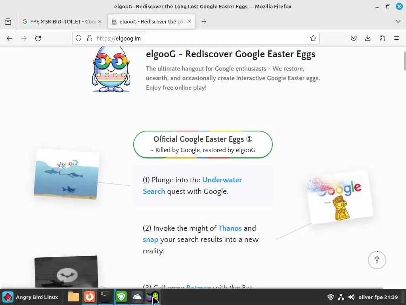Expand the list all tabs chevron

(398, 21)
